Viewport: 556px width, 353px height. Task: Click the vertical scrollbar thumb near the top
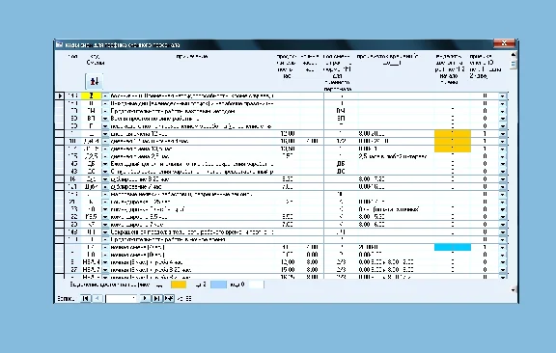pyautogui.click(x=514, y=65)
